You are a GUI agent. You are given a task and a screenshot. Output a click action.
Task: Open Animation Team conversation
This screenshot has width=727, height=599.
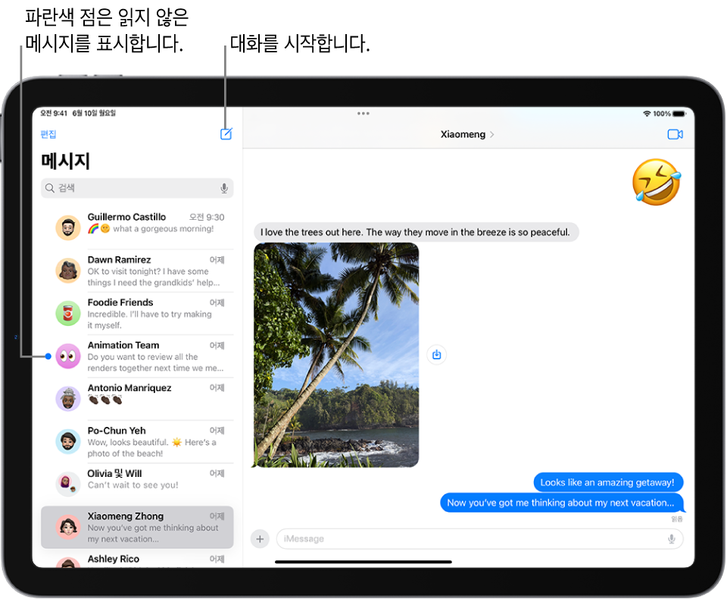(x=137, y=356)
